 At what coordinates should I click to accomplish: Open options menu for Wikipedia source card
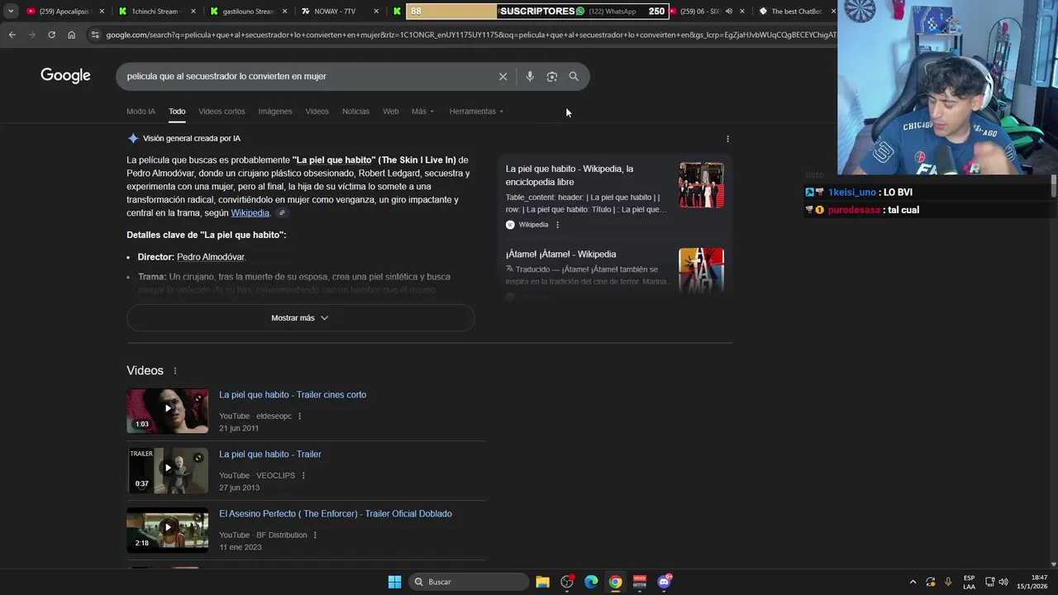[557, 225]
